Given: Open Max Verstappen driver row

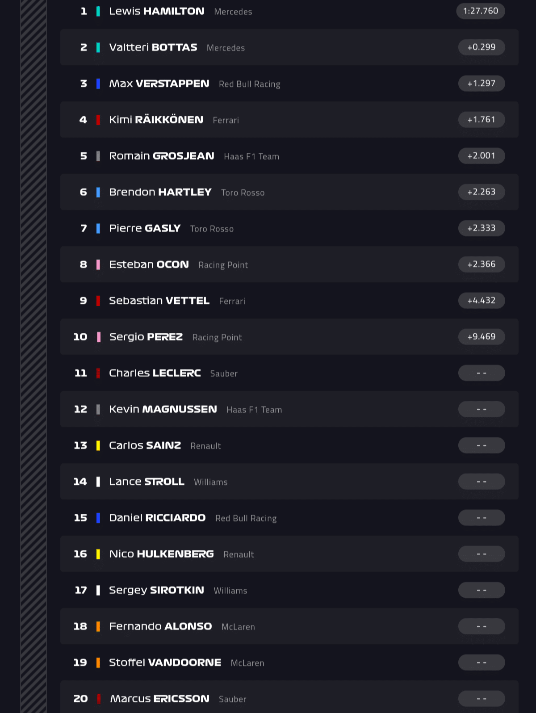Looking at the screenshot, I should (x=289, y=84).
